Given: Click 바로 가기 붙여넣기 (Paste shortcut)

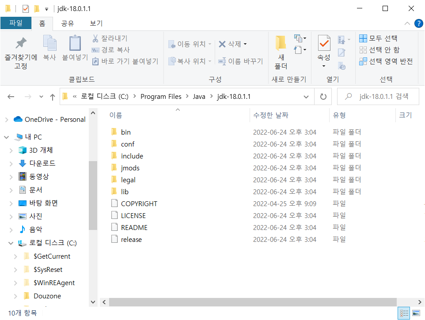Looking at the screenshot, I should [125, 61].
